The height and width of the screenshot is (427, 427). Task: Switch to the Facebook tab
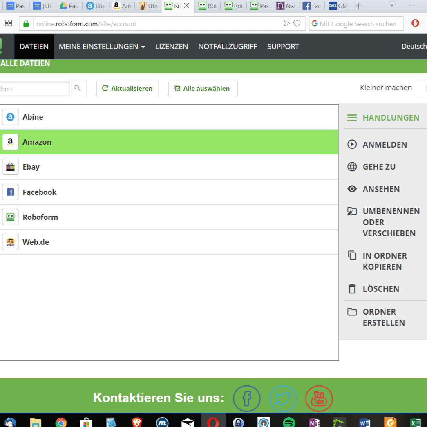coord(312,6)
